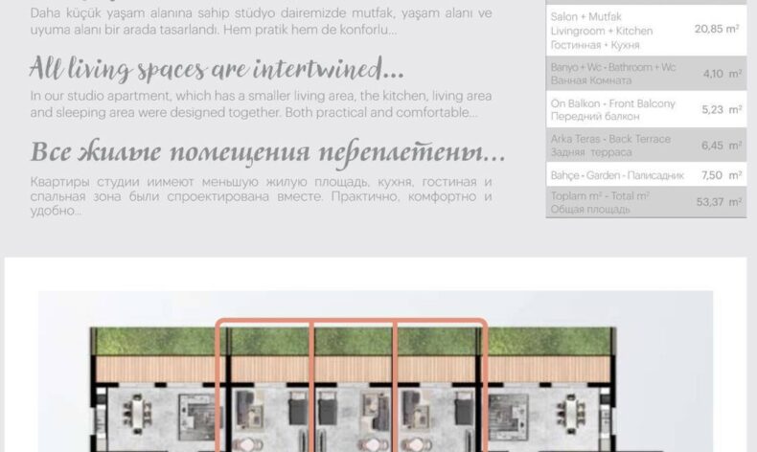Click the 20,85 m² area value
Image resolution: width=757 pixels, height=452 pixels.
(716, 30)
